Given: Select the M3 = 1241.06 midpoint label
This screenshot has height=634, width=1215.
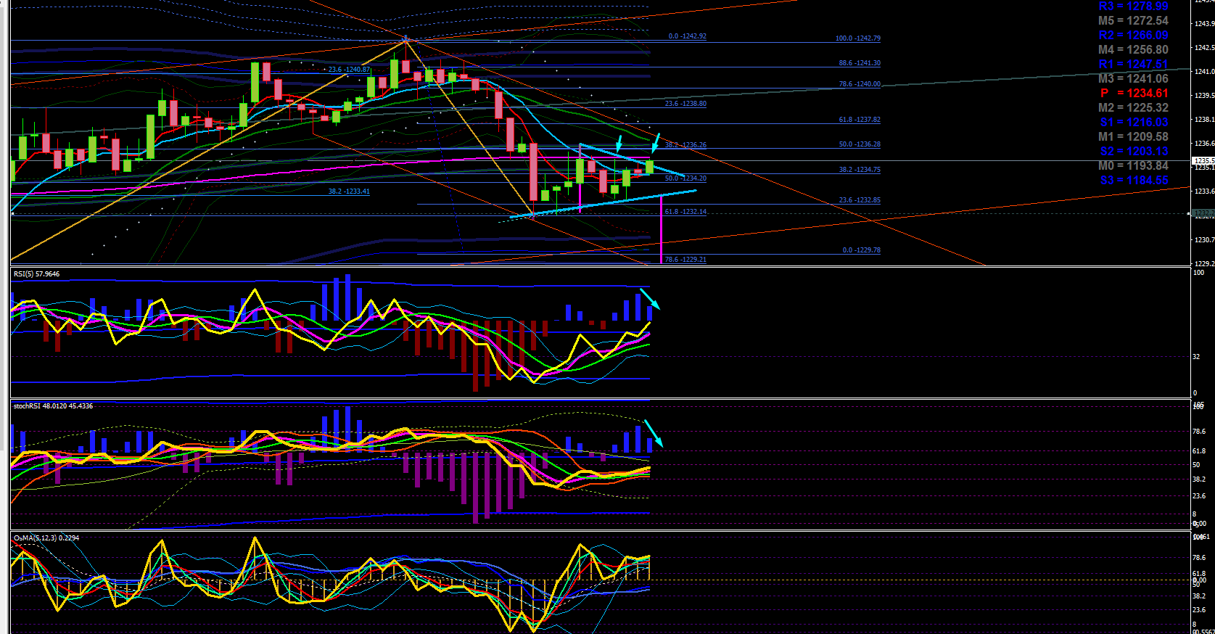Looking at the screenshot, I should 1133,78.
